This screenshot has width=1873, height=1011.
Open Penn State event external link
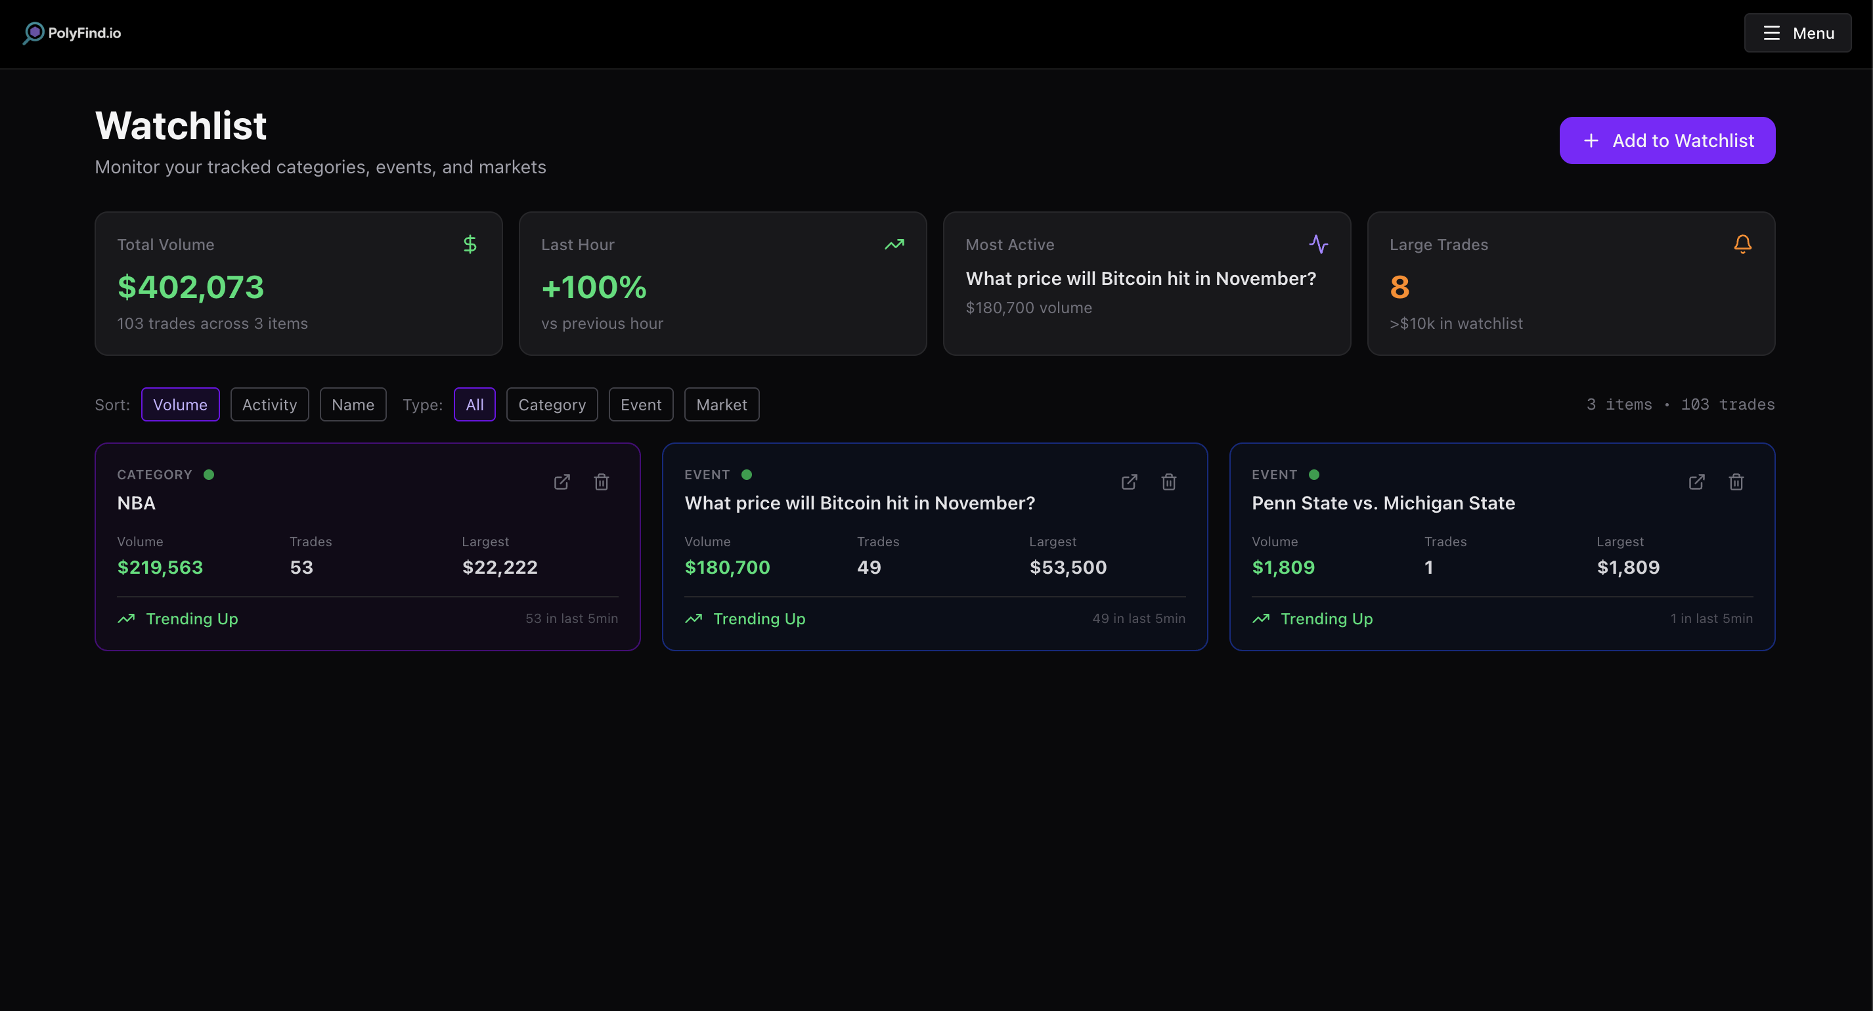point(1696,482)
